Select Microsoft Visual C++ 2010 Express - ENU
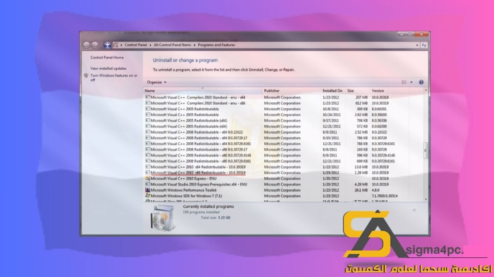The height and width of the screenshot is (277, 494). pyautogui.click(x=183, y=179)
